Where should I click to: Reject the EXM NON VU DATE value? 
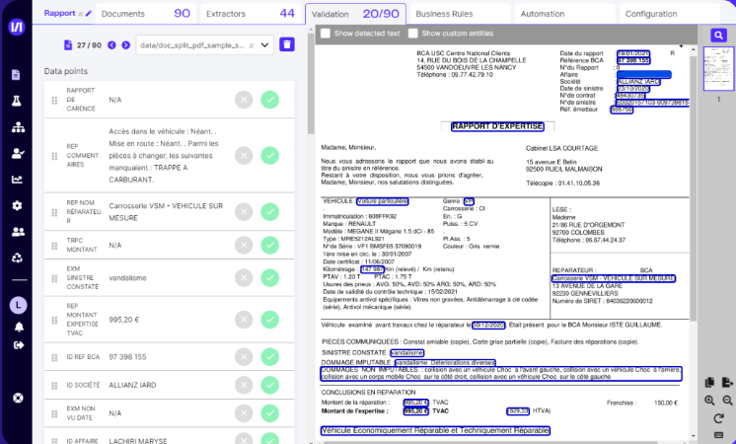click(244, 413)
